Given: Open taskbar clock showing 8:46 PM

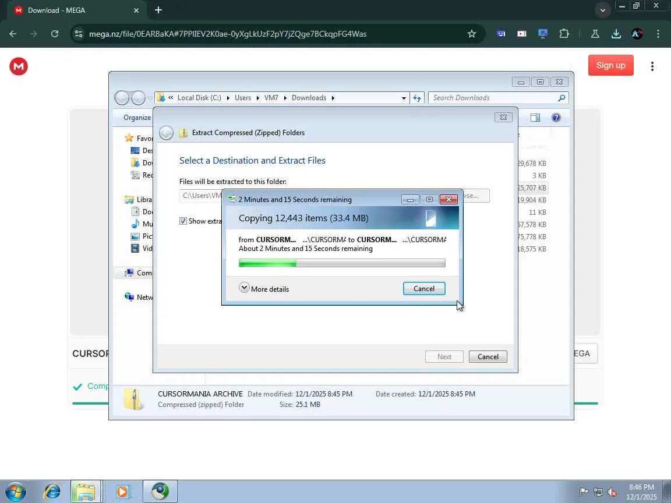Looking at the screenshot, I should (641, 492).
